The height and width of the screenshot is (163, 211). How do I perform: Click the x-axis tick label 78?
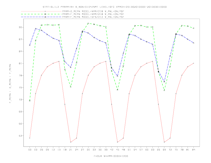point(182,150)
